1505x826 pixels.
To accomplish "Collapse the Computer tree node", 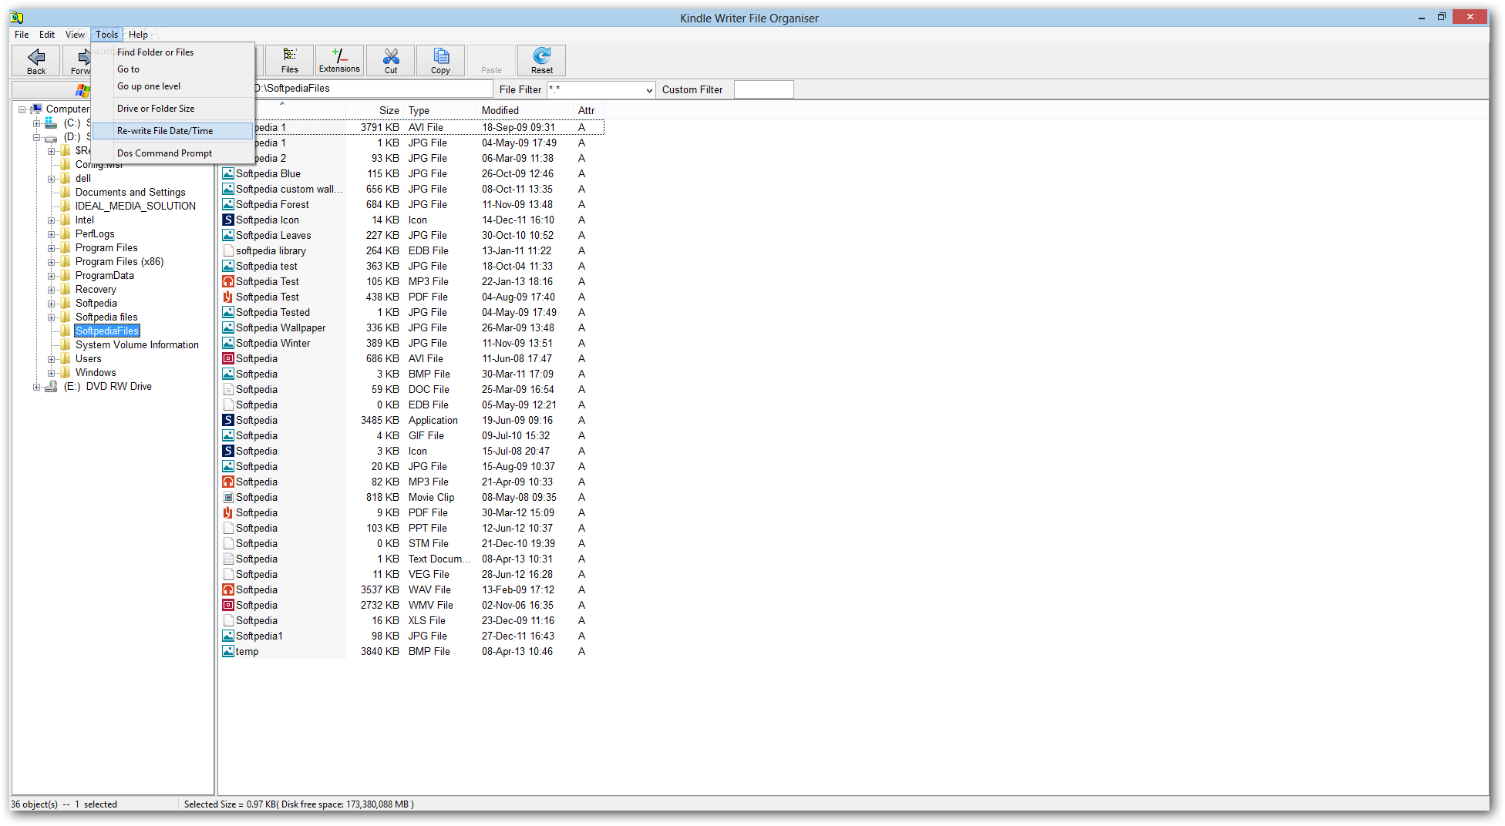I will pos(22,109).
